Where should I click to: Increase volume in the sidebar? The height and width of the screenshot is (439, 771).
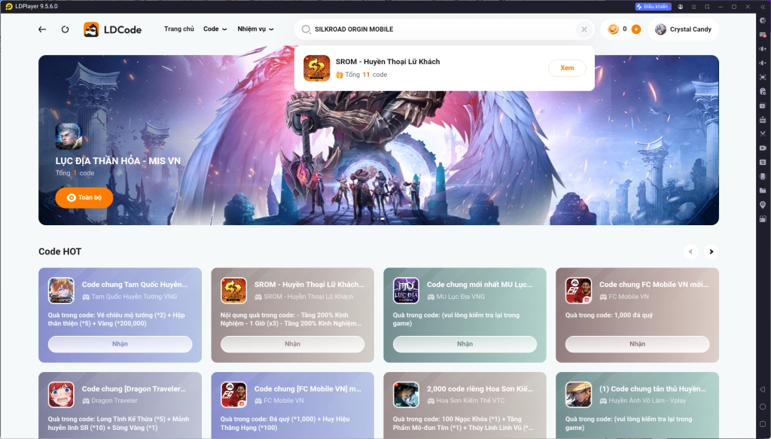pos(763,49)
